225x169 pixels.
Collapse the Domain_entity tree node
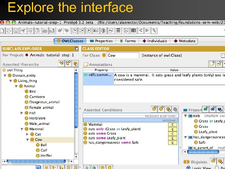click(5, 75)
